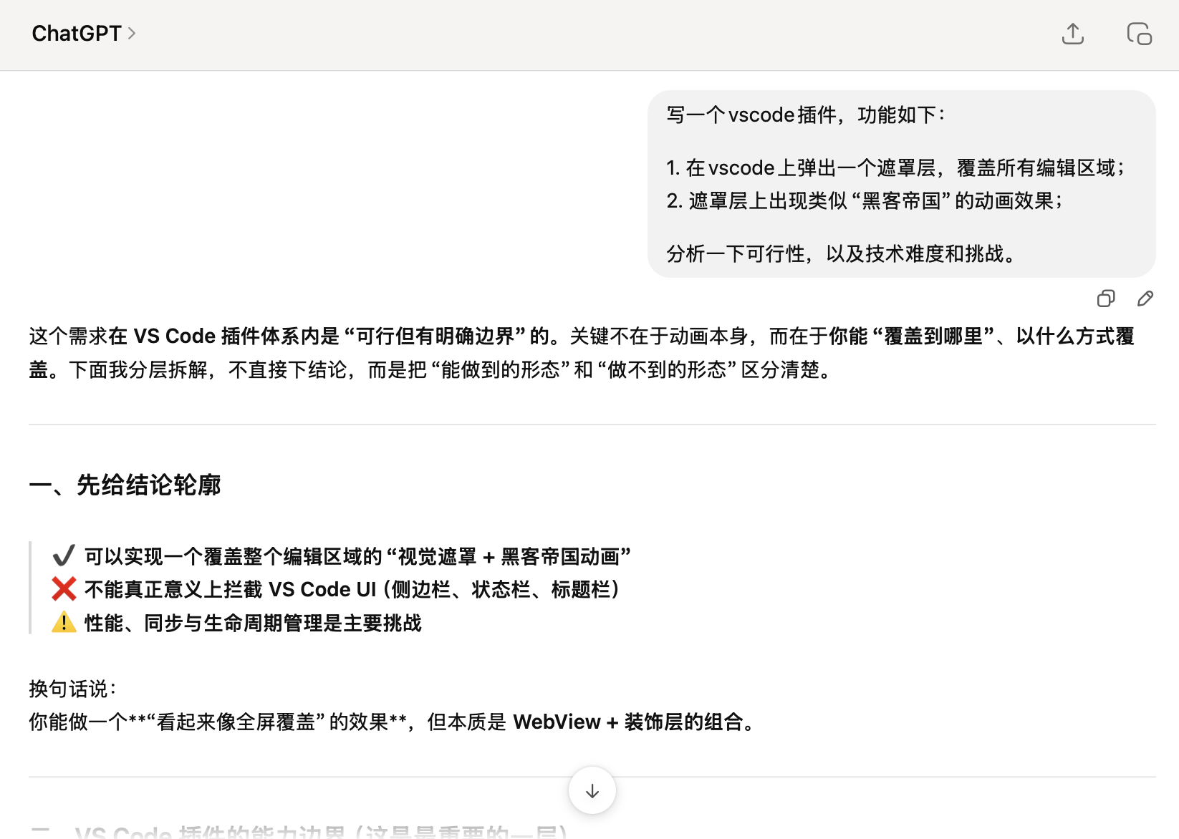Edit the user message with pencil icon
The image size is (1179, 839).
[1145, 299]
